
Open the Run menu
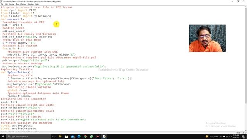[x=17, y=4]
